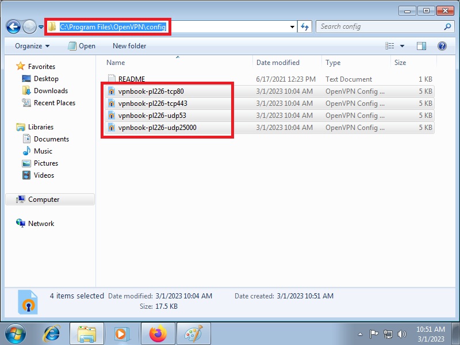This screenshot has height=345, width=460.
Task: Open Windows Media Player taskbar icon
Action: coord(121,333)
